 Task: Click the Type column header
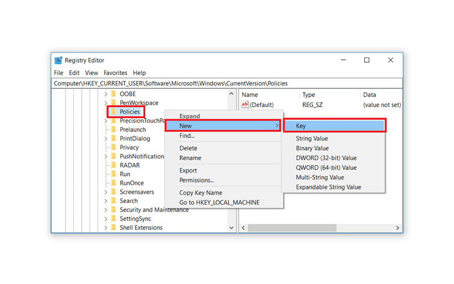[309, 95]
